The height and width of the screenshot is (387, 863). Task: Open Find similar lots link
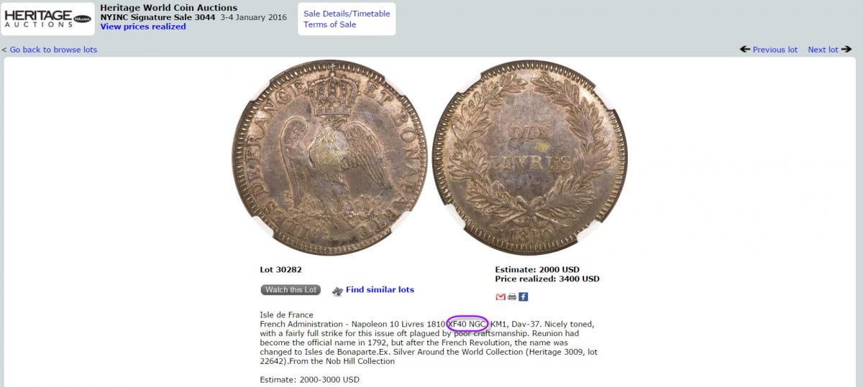[x=380, y=289]
